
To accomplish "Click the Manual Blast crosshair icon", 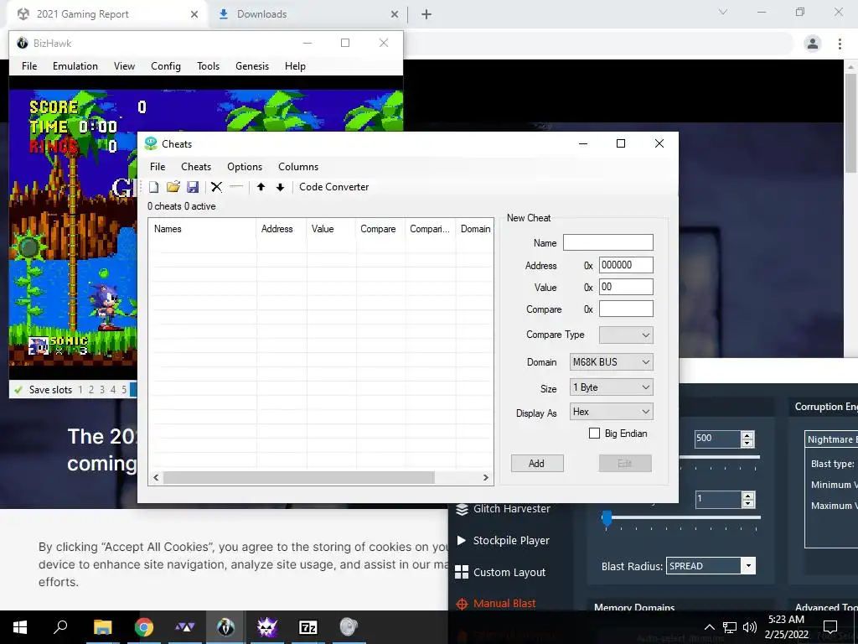I will coord(462,604).
